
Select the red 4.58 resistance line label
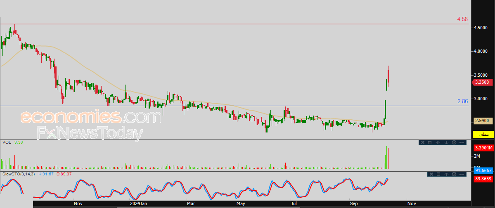[462, 19]
